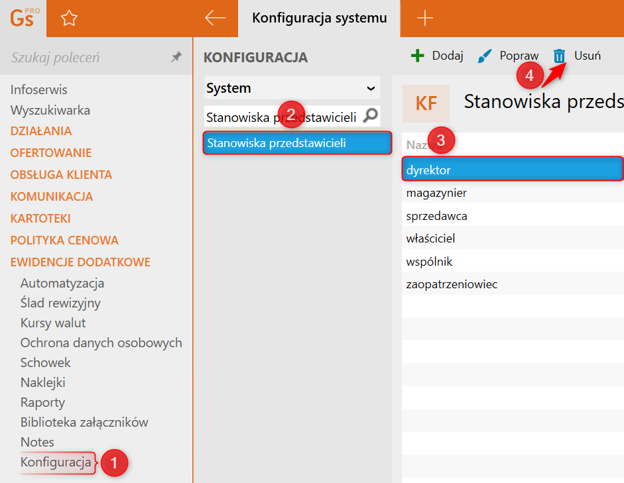Open Infoserwis from the sidebar
624x483 pixels.
click(39, 90)
